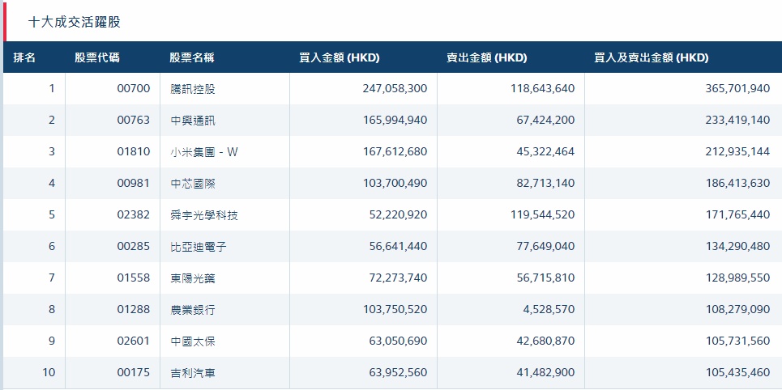Click the 股票代碼 column header
The image size is (782, 390).
pyautogui.click(x=97, y=58)
